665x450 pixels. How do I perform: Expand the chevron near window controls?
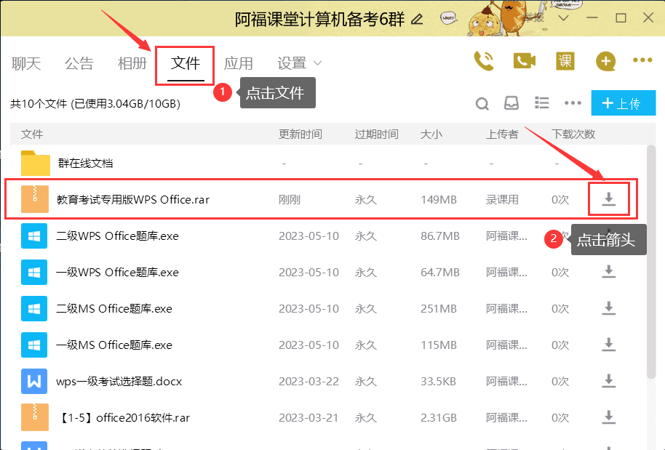[565, 16]
